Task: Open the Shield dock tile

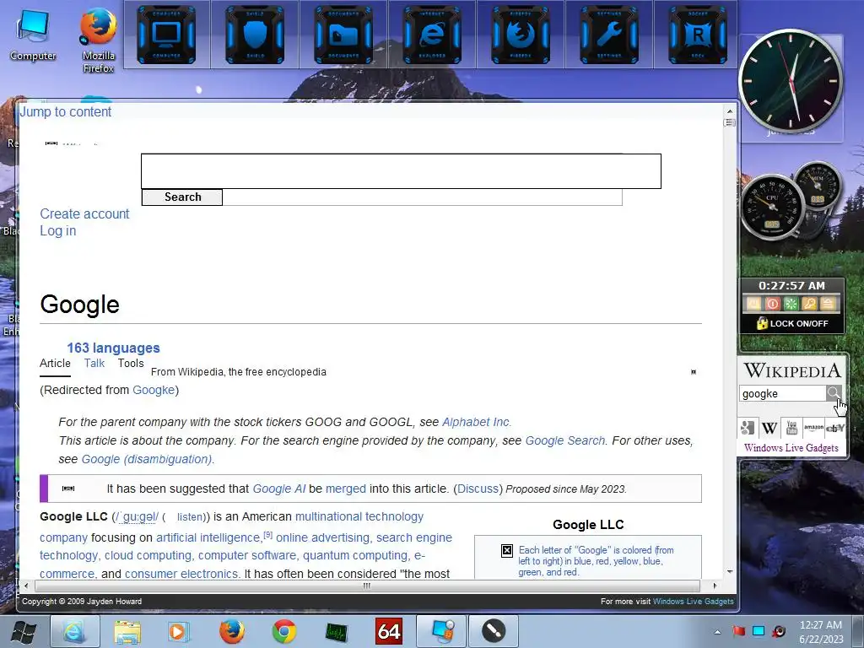Action: [255, 35]
